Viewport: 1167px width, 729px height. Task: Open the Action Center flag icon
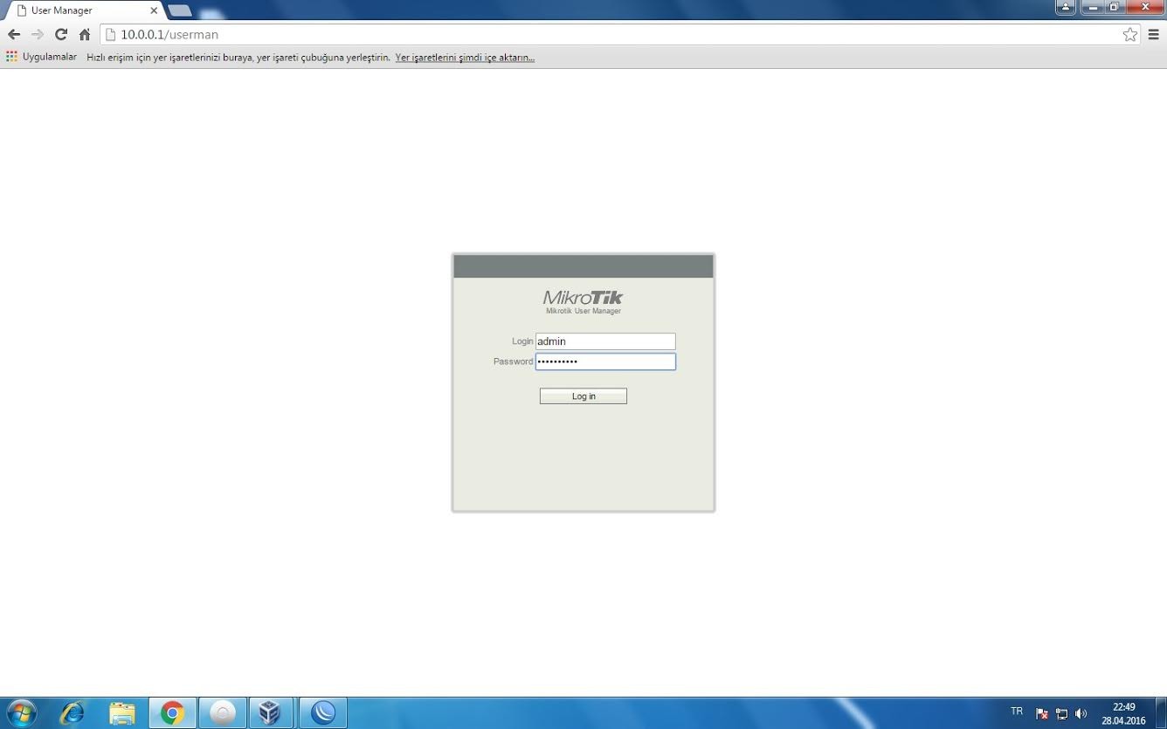tap(1041, 713)
